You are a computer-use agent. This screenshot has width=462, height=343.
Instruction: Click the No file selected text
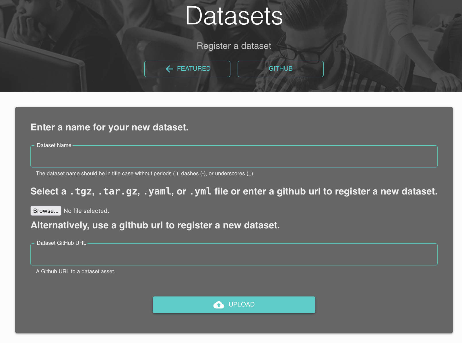[x=86, y=211]
